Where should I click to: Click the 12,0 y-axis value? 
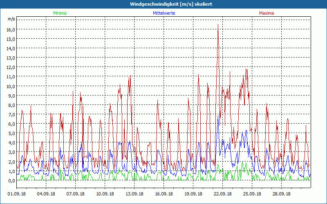(x=11, y=67)
